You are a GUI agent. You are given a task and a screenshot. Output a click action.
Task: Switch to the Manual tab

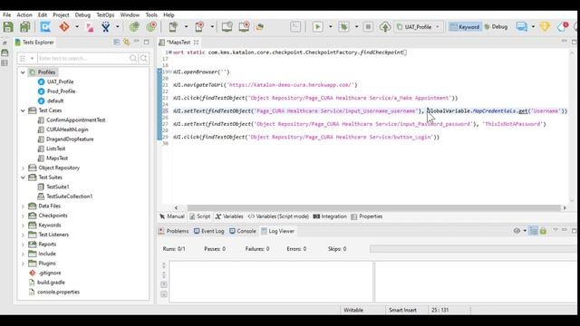point(172,216)
